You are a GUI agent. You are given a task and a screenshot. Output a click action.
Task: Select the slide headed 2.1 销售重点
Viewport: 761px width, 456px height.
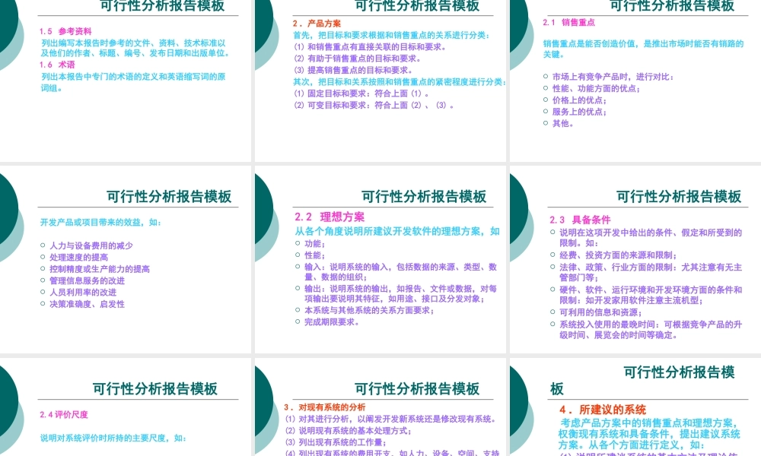click(x=635, y=81)
